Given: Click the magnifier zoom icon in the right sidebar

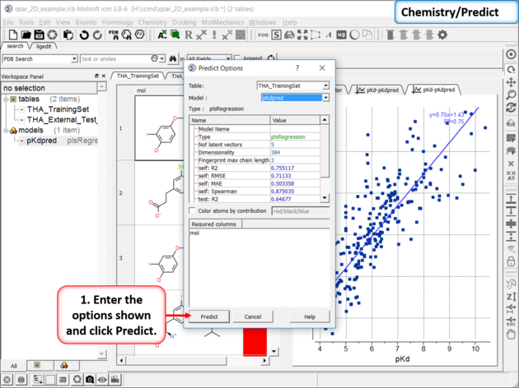Looking at the screenshot, I should coord(511,95).
